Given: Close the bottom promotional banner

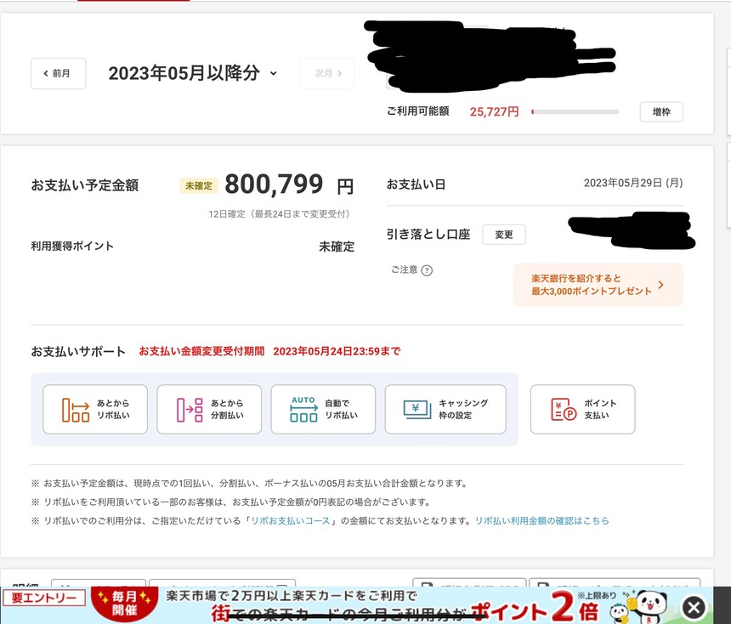Looking at the screenshot, I should pos(694,607).
